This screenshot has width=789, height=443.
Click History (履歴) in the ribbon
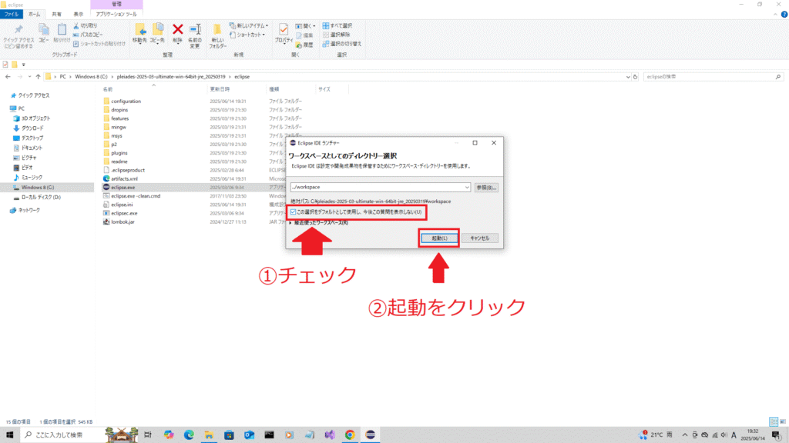[x=304, y=45]
